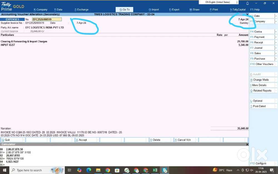Open Excel from the taskbar
Image resolution: width=278 pixels, height=174 pixels.
[x=155, y=170]
